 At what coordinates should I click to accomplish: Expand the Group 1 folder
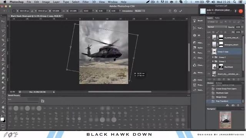tap(213, 61)
